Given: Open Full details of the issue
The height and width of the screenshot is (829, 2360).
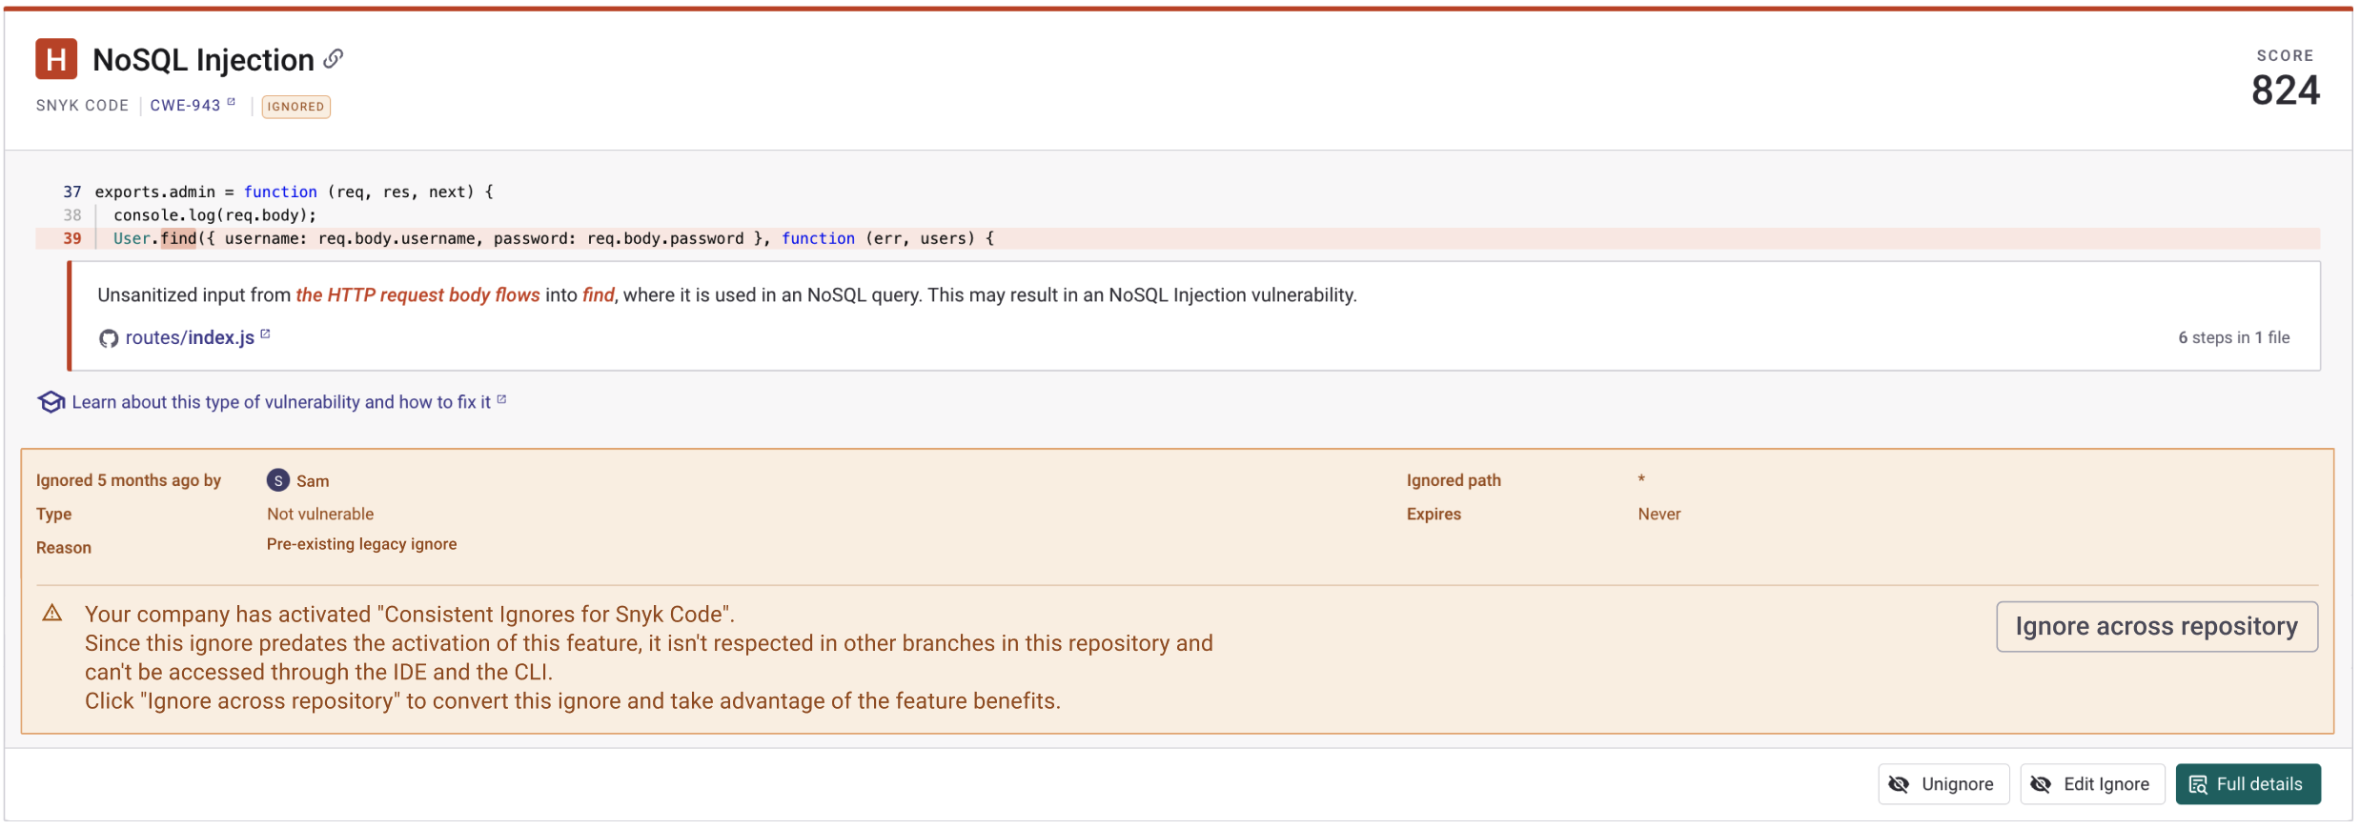Looking at the screenshot, I should pyautogui.click(x=2247, y=784).
